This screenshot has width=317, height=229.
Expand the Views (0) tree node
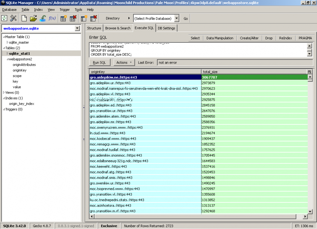coord(4,92)
